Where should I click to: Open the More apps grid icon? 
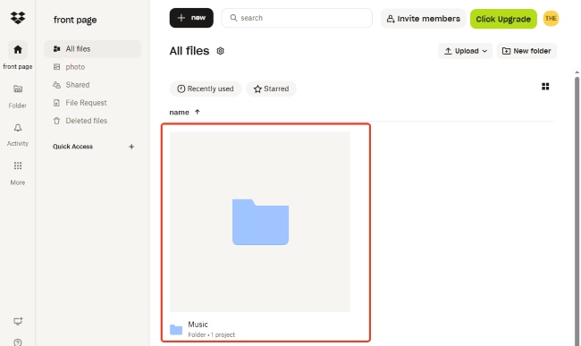(x=18, y=165)
